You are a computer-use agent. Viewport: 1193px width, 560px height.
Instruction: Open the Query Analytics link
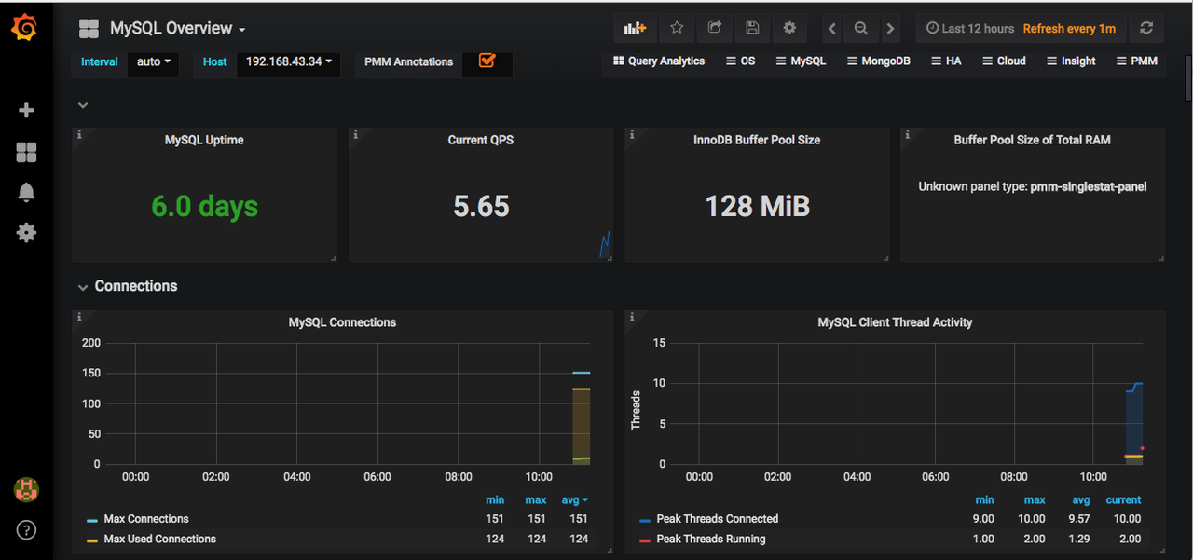pyautogui.click(x=659, y=61)
